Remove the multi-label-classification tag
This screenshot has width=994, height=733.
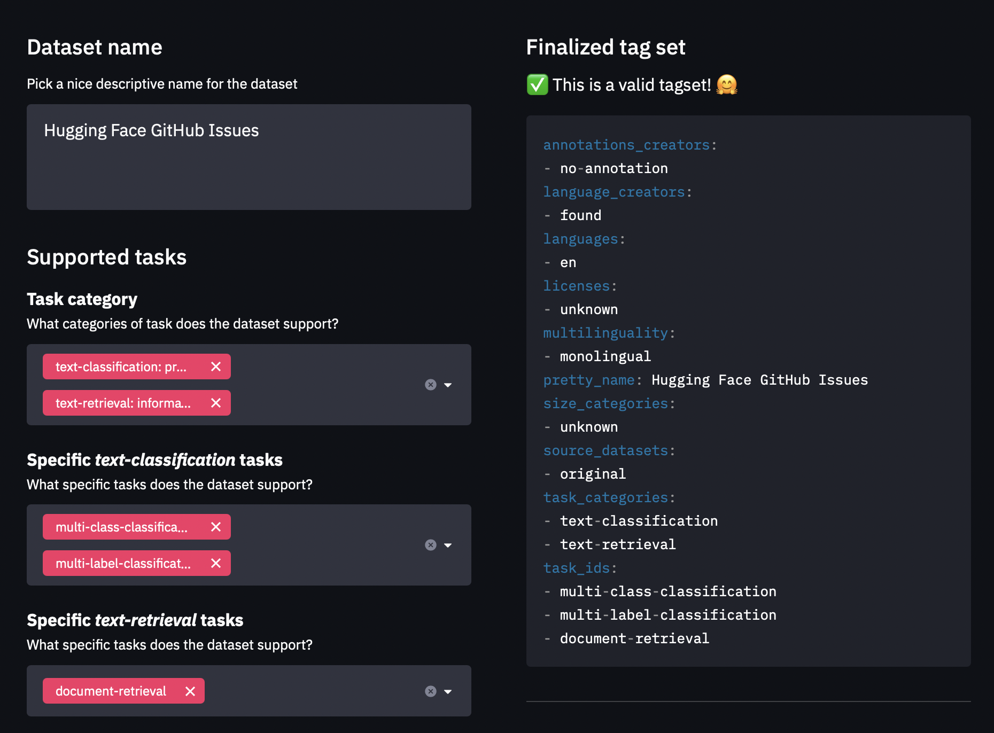(216, 563)
